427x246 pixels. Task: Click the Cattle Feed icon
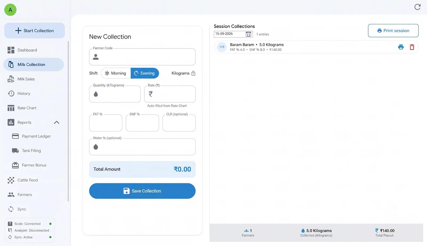(11, 180)
